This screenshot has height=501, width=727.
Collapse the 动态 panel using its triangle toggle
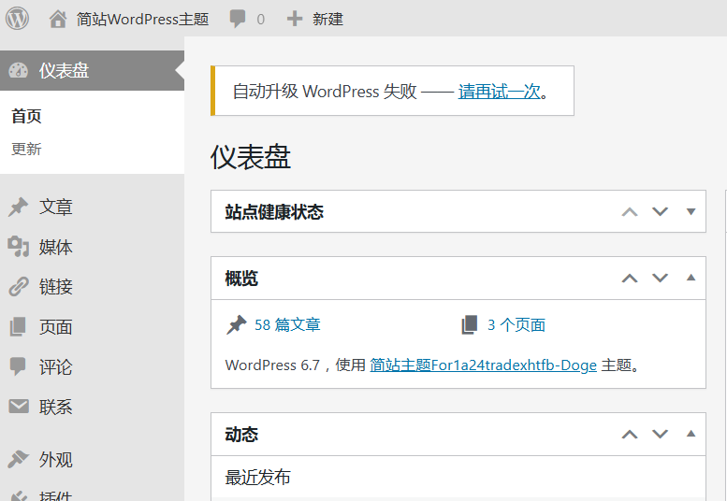coord(691,434)
